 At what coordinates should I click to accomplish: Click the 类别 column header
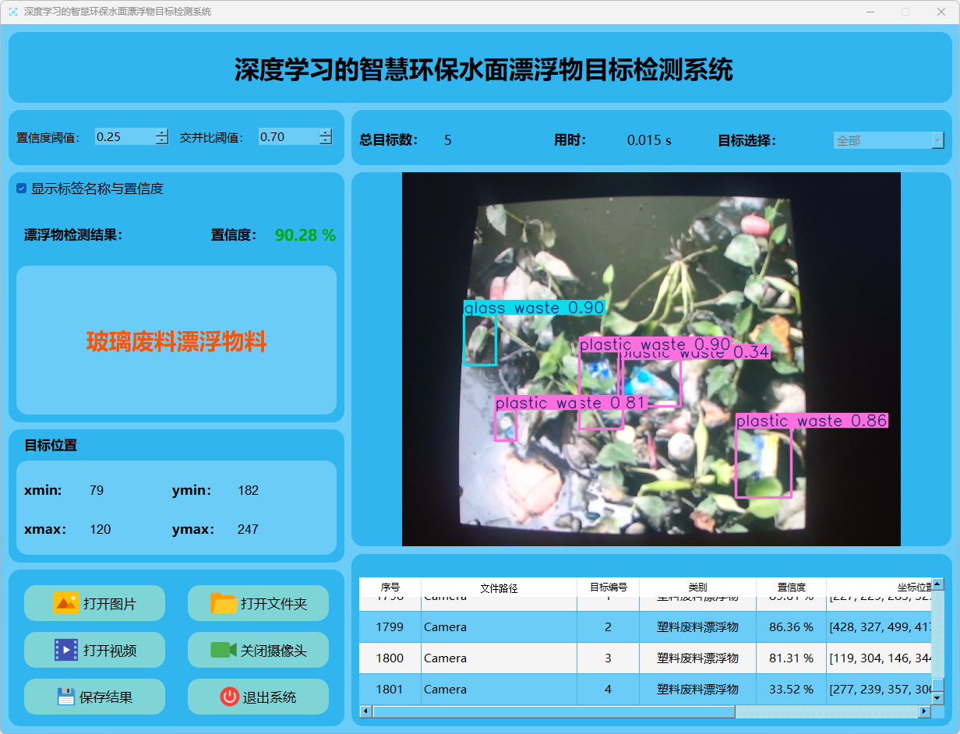(x=697, y=588)
